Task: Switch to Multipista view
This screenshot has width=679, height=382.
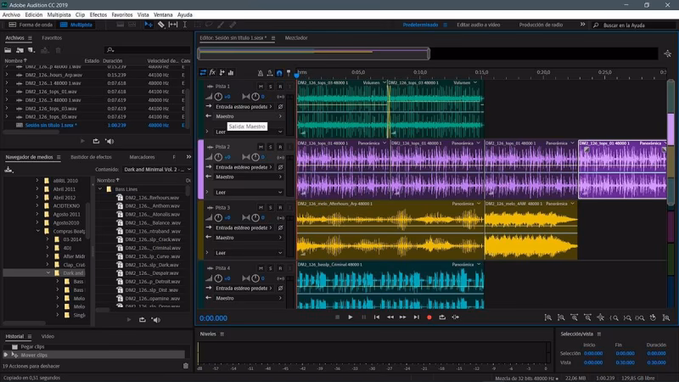Action: point(76,25)
